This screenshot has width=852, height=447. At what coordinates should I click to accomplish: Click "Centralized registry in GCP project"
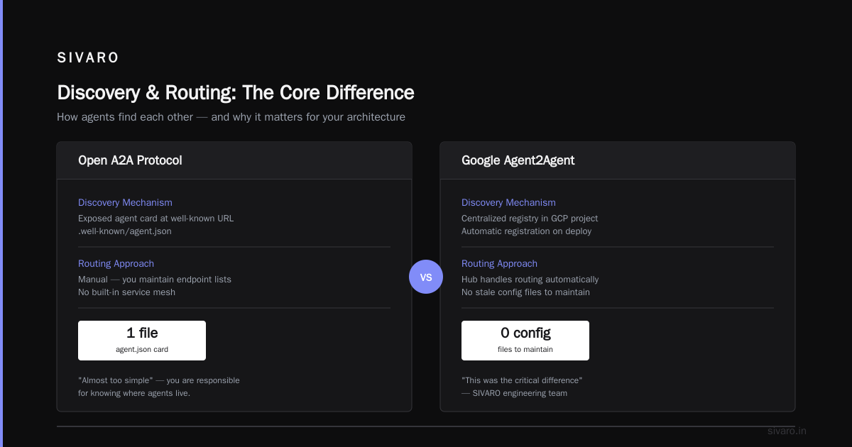[530, 219]
